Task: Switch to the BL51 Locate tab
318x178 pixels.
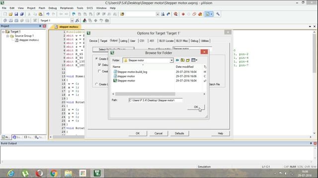Action: (x=166, y=41)
